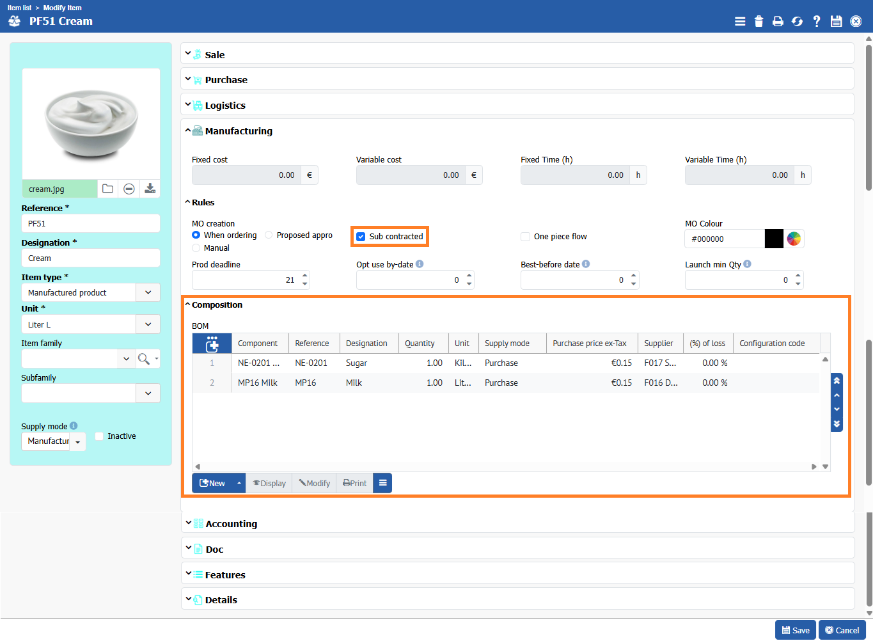Expand the Accounting section
873x641 pixels.
click(x=231, y=523)
